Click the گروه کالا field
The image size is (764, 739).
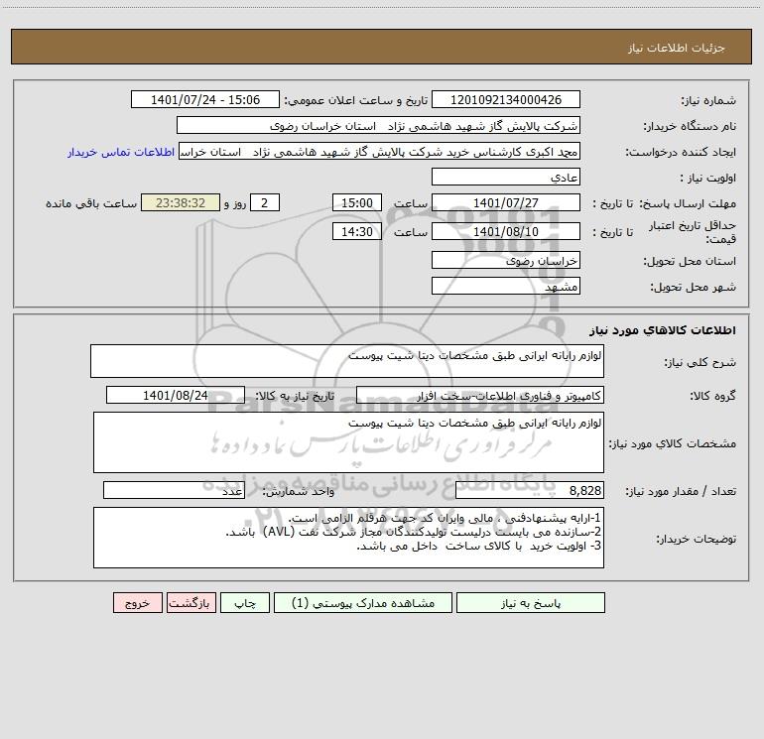coord(480,395)
